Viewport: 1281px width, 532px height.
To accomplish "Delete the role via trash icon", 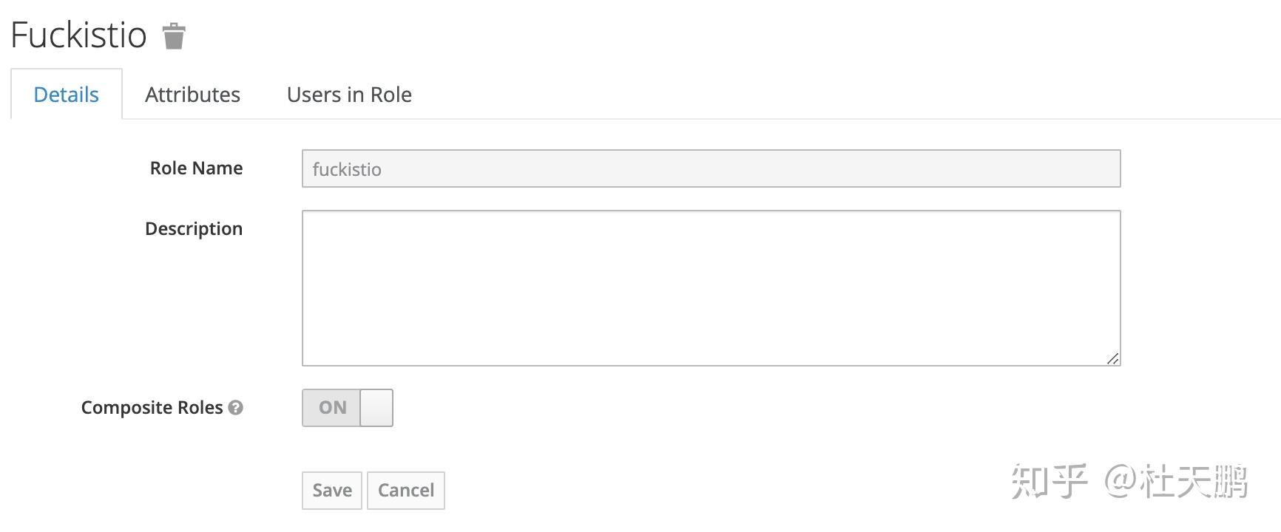I will click(174, 35).
